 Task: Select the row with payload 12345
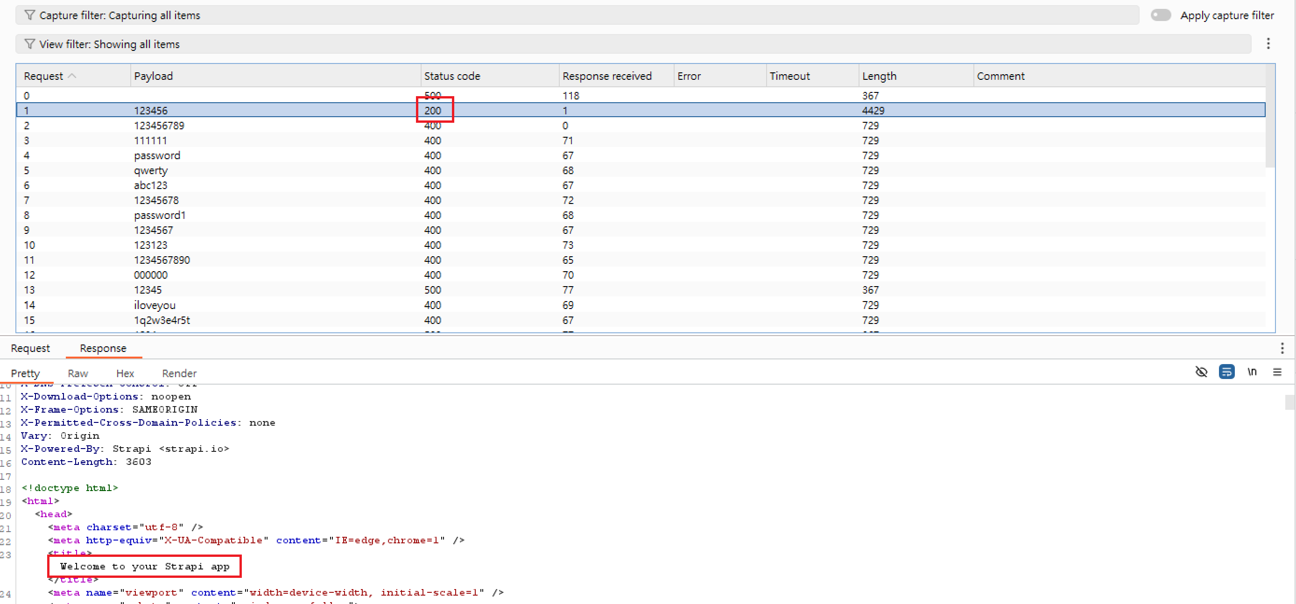tap(641, 290)
